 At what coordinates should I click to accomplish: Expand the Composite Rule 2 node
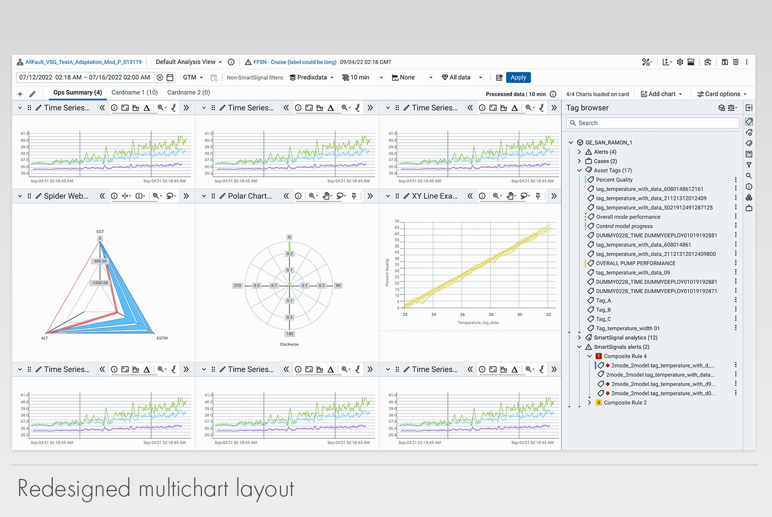(589, 403)
